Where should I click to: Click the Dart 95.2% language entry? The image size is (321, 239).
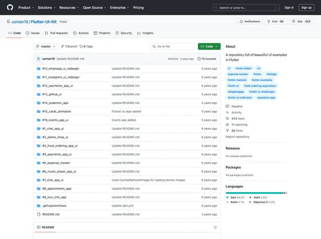[236, 197]
